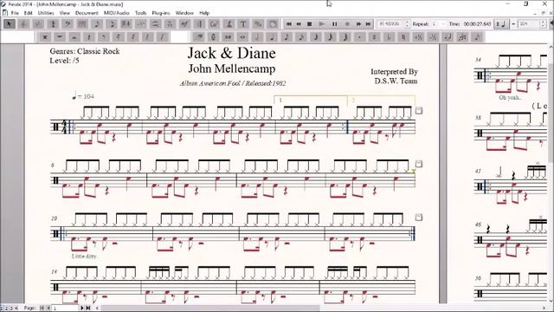Select the Staff tool

[x=24, y=24]
